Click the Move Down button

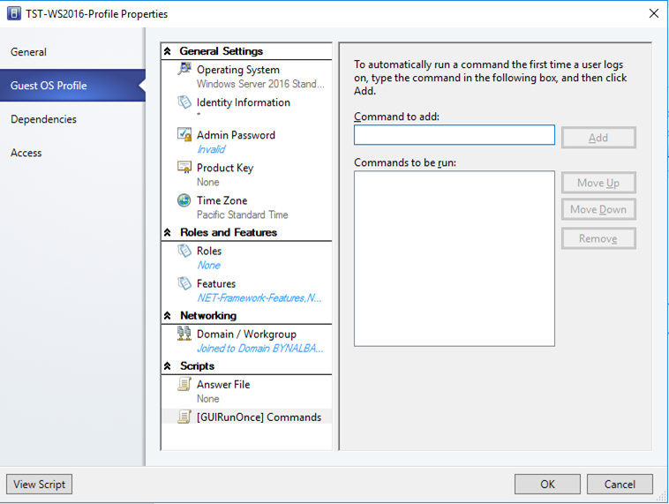pos(598,209)
